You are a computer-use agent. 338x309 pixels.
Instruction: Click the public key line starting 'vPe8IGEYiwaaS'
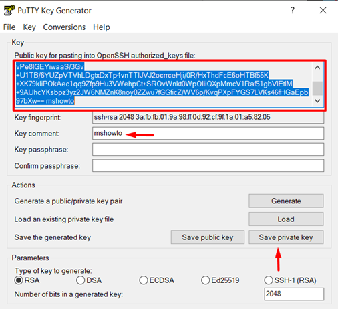50,66
